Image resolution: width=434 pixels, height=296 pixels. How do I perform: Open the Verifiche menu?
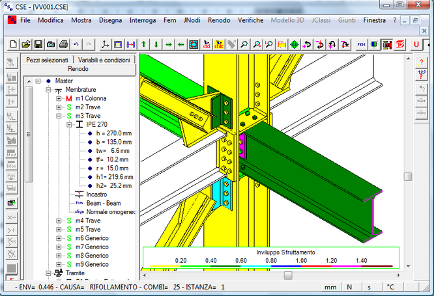pyautogui.click(x=250, y=20)
